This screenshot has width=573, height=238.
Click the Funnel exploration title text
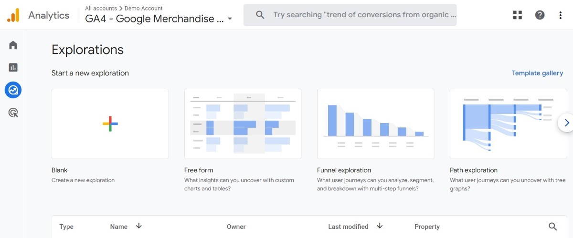[x=344, y=170]
